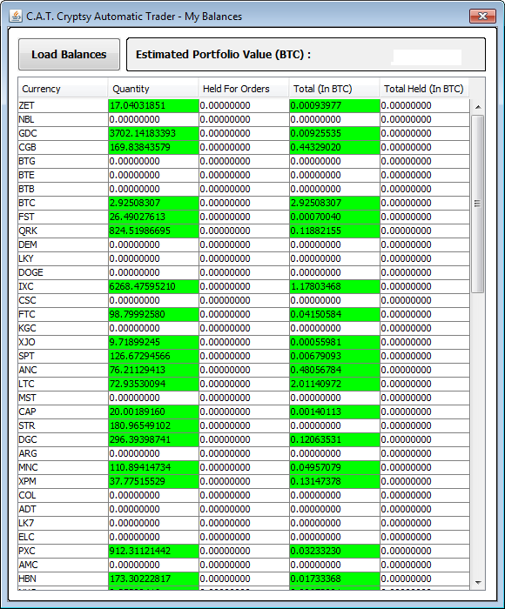505x609 pixels.
Task: Select the DEM currency cell
Action: point(63,244)
